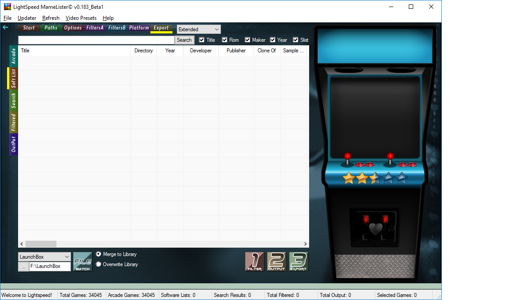
Task: Switch to the Paths tab
Action: click(x=51, y=28)
